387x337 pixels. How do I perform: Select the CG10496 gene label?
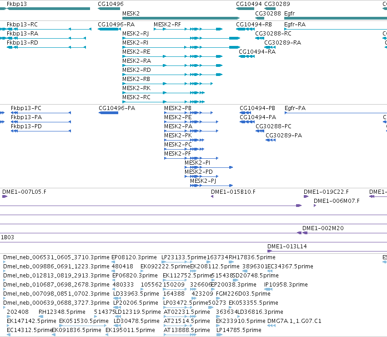111,4
